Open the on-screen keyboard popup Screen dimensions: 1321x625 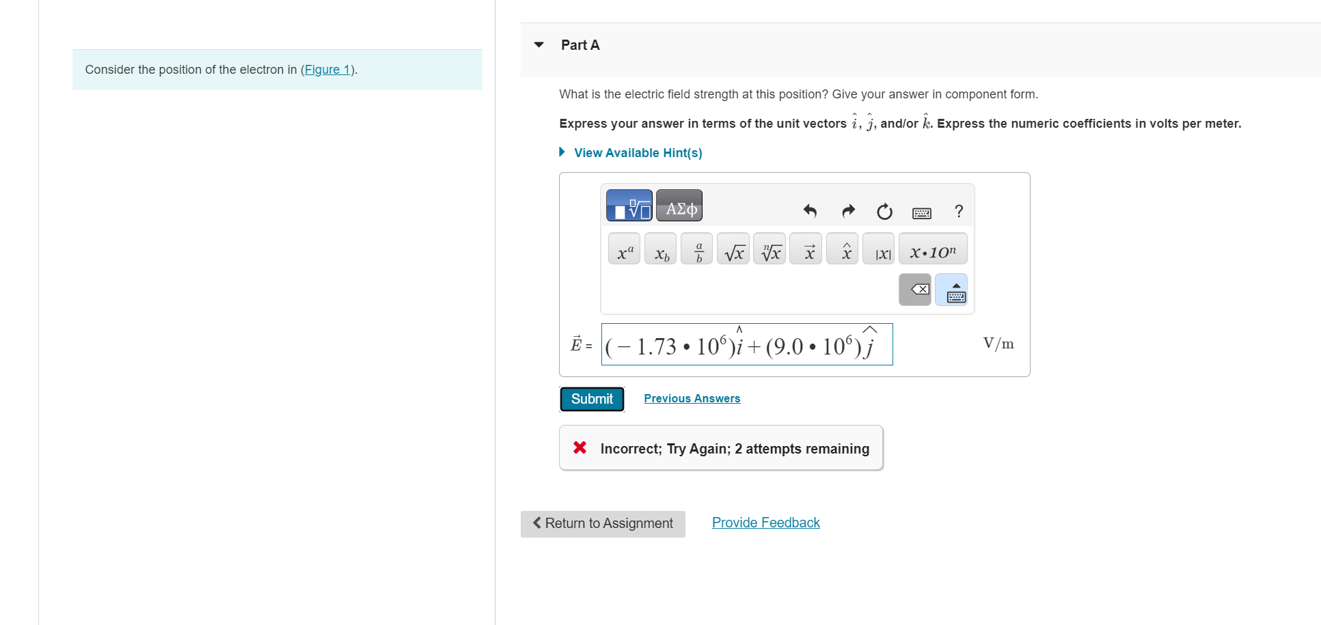952,290
